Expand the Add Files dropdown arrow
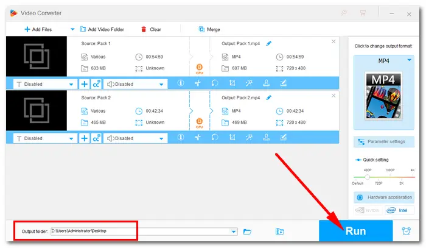The width and height of the screenshot is (426, 248). coord(72,29)
